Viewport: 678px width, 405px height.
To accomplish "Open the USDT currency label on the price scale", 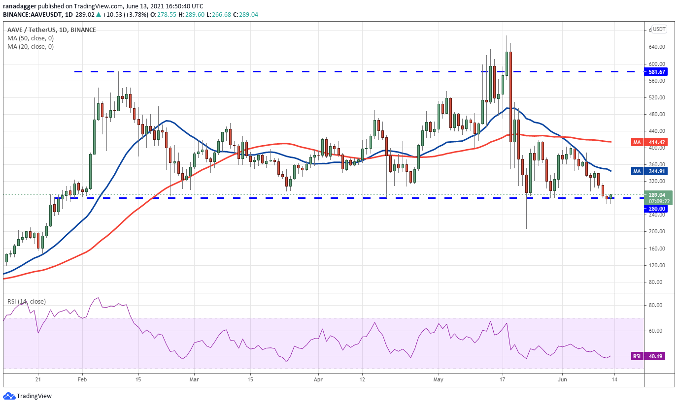I will (x=659, y=30).
